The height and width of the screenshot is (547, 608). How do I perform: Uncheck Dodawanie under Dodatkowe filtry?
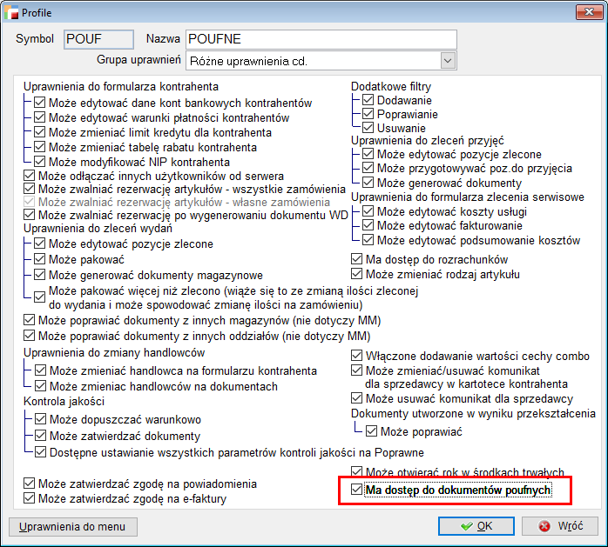[x=368, y=101]
